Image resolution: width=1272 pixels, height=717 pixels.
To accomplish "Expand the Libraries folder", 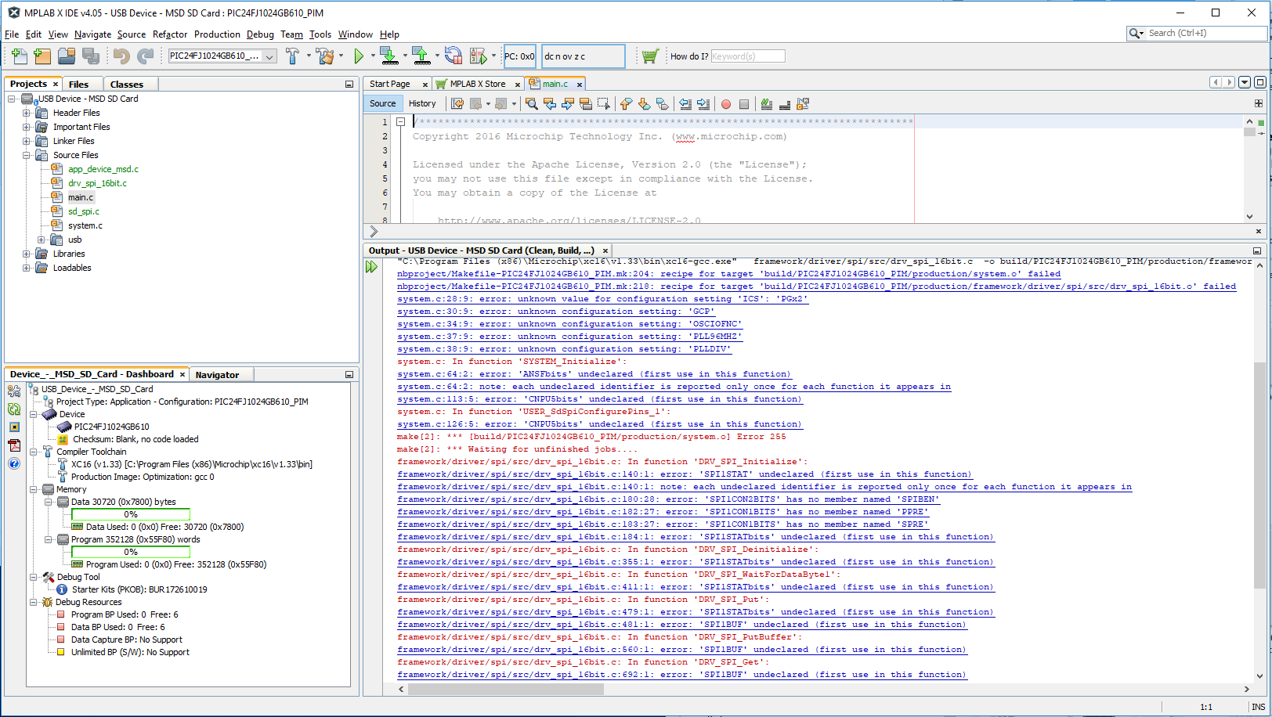I will [26, 254].
